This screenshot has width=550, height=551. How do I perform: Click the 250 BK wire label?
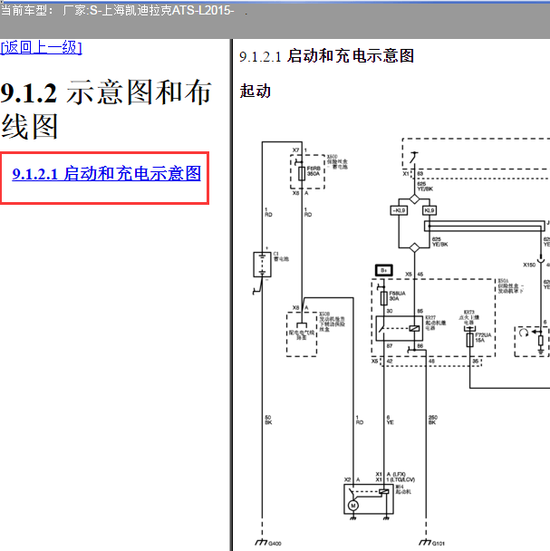coord(433,420)
